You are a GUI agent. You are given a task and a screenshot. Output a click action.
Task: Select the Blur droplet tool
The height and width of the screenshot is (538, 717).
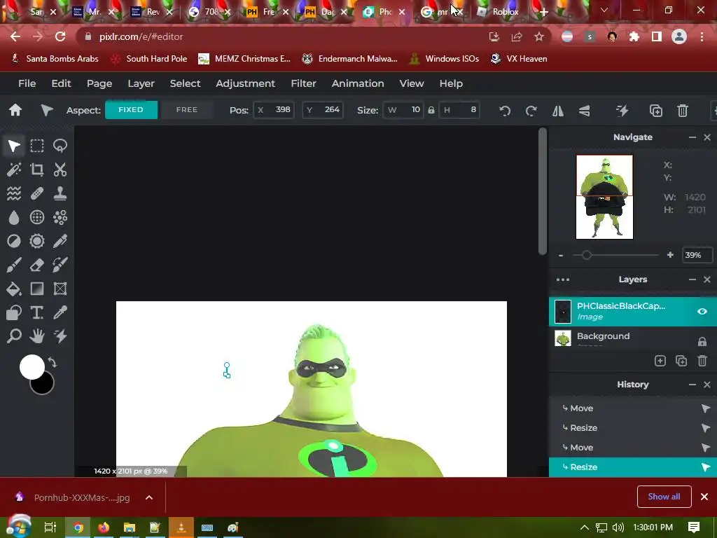point(14,217)
